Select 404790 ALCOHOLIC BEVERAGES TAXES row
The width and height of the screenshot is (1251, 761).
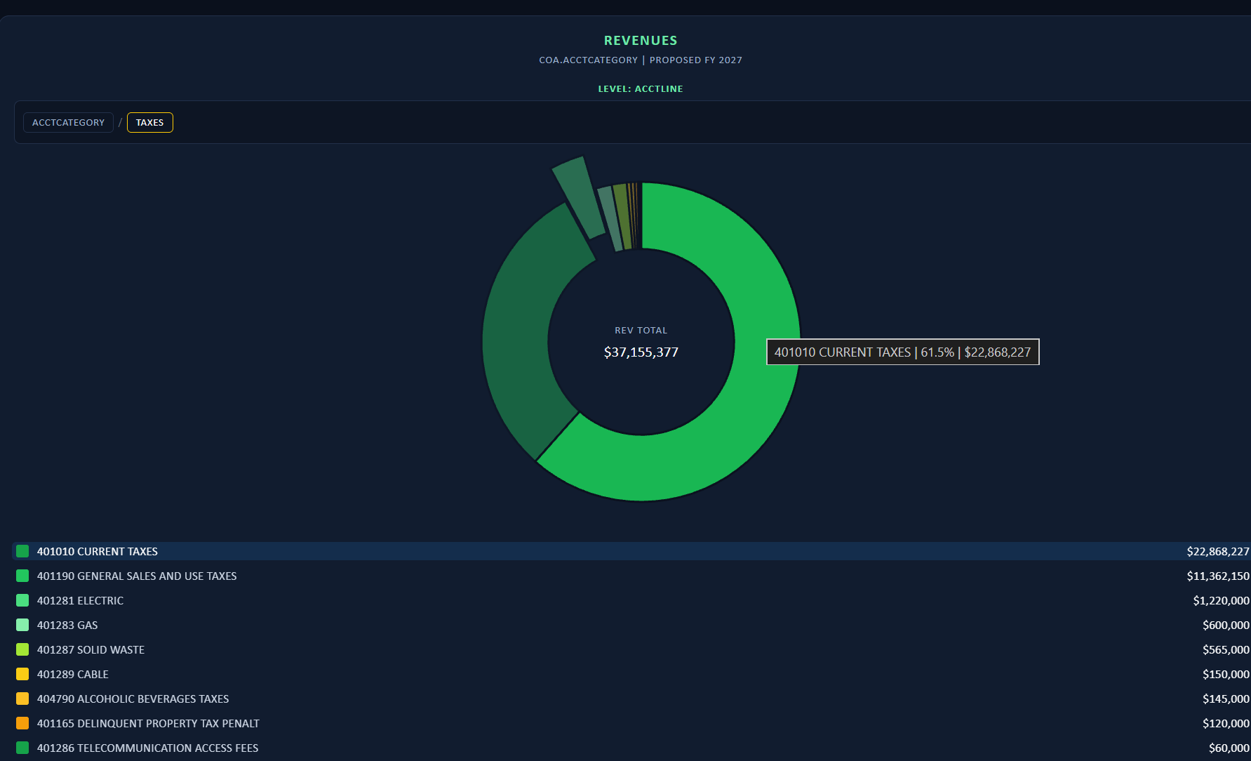click(631, 699)
